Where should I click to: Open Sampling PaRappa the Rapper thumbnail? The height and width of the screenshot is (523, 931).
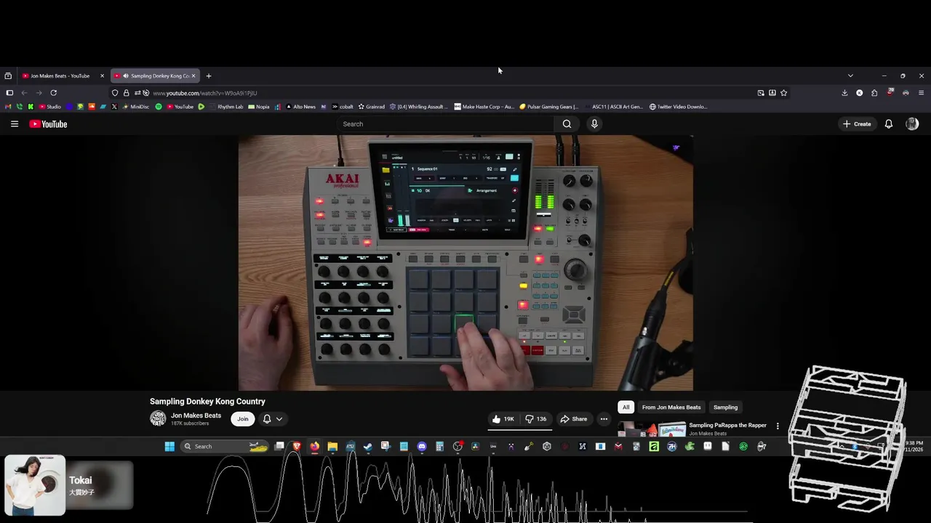pos(652,429)
